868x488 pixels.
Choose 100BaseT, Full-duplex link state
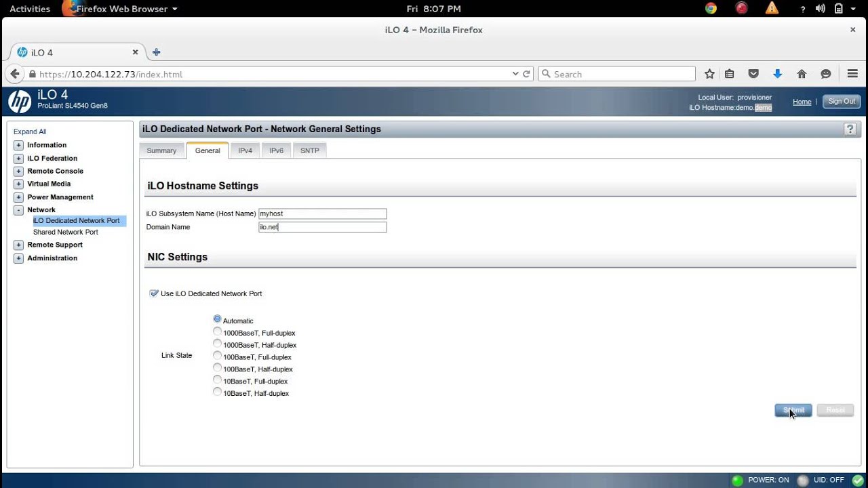(x=217, y=355)
